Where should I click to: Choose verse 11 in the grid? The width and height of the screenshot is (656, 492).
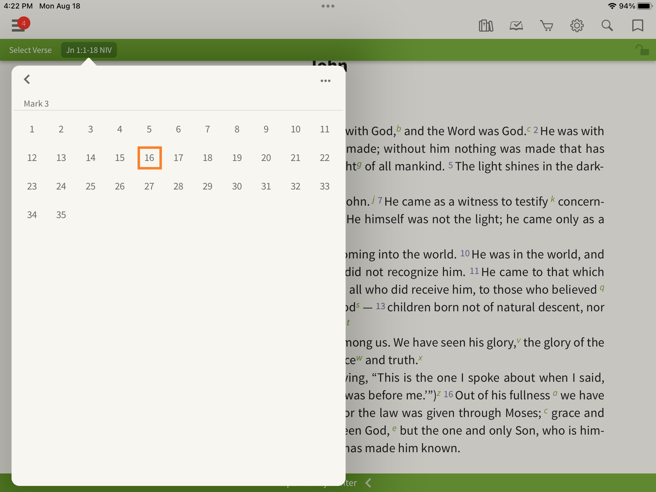point(325,129)
